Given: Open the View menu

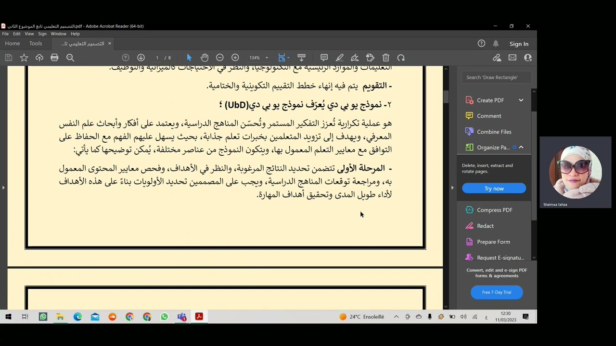Looking at the screenshot, I should point(29,34).
